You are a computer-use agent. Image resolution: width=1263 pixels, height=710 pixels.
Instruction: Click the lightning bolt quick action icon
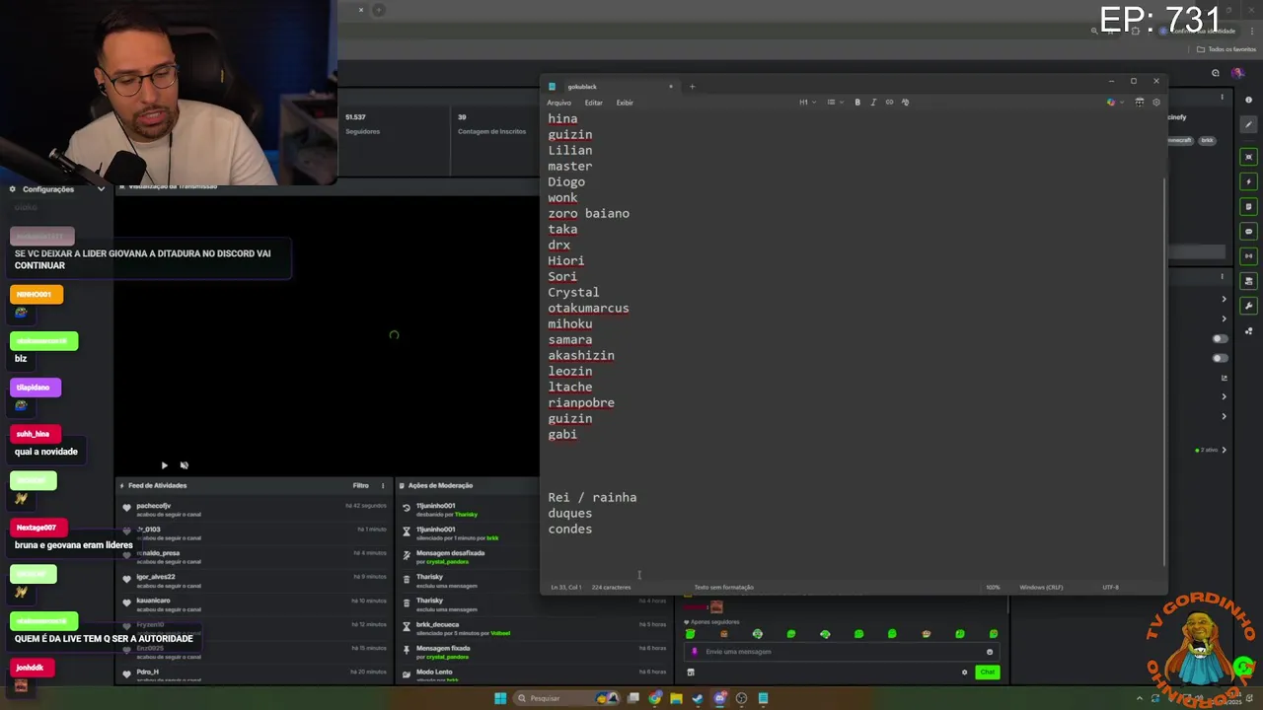pyautogui.click(x=1249, y=181)
